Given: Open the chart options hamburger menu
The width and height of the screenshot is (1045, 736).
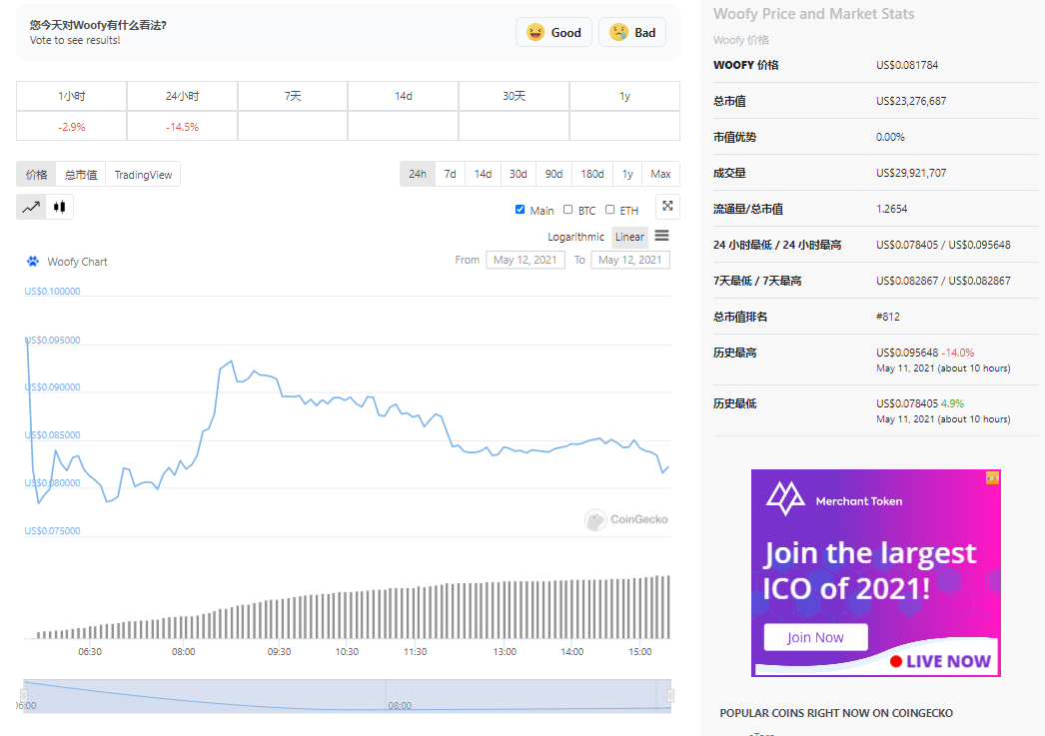Looking at the screenshot, I should pos(661,238).
